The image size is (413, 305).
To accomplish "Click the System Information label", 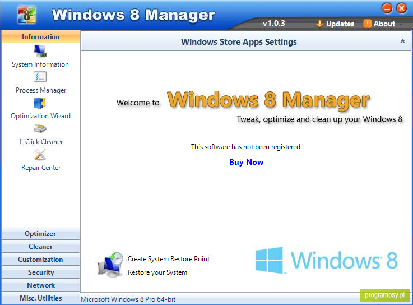I will 40,64.
